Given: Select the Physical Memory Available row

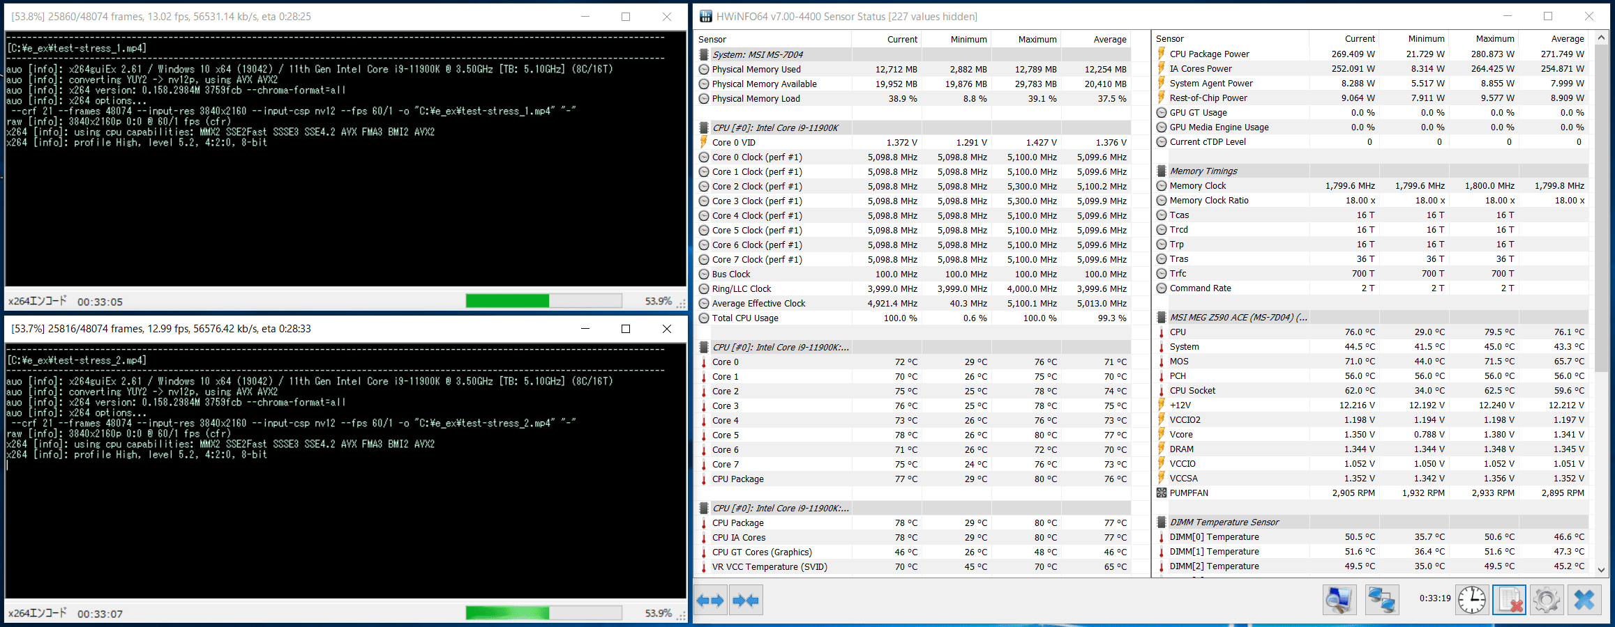Looking at the screenshot, I should 913,84.
